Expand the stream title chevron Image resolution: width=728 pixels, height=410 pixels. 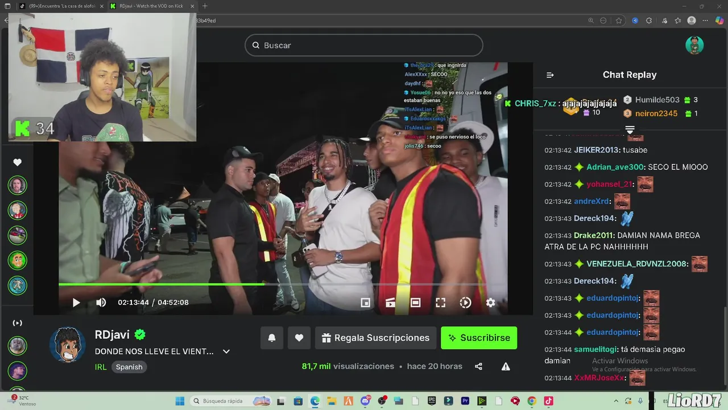(x=226, y=351)
